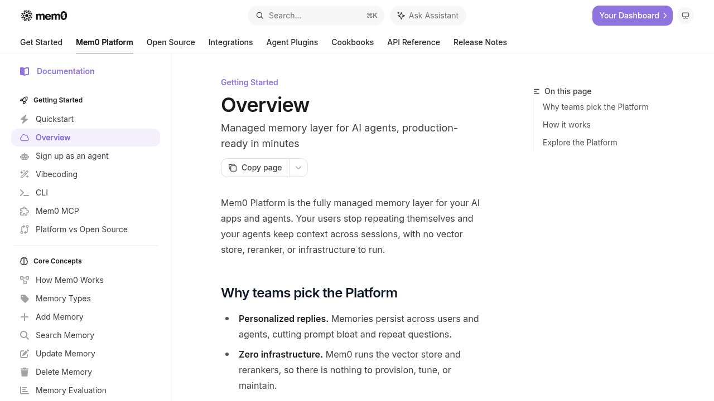
Task: Open the Search Memory page
Action: [x=85, y=335]
